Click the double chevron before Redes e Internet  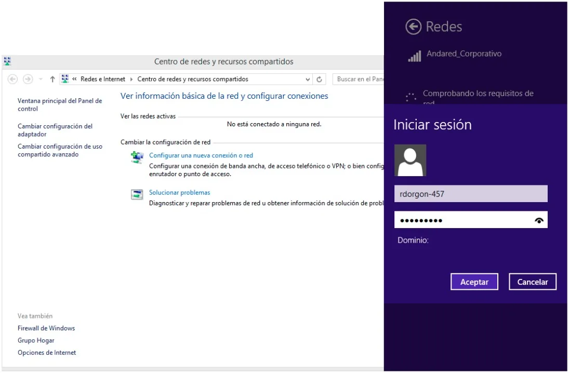tap(74, 79)
